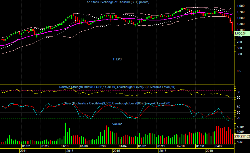Select the 01/12 date marker before 2013
This screenshot has width=250, height=153.
45,146
